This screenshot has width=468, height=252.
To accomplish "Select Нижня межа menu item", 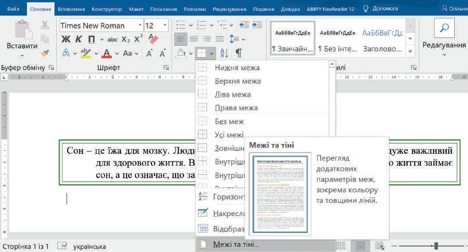I will (x=263, y=68).
